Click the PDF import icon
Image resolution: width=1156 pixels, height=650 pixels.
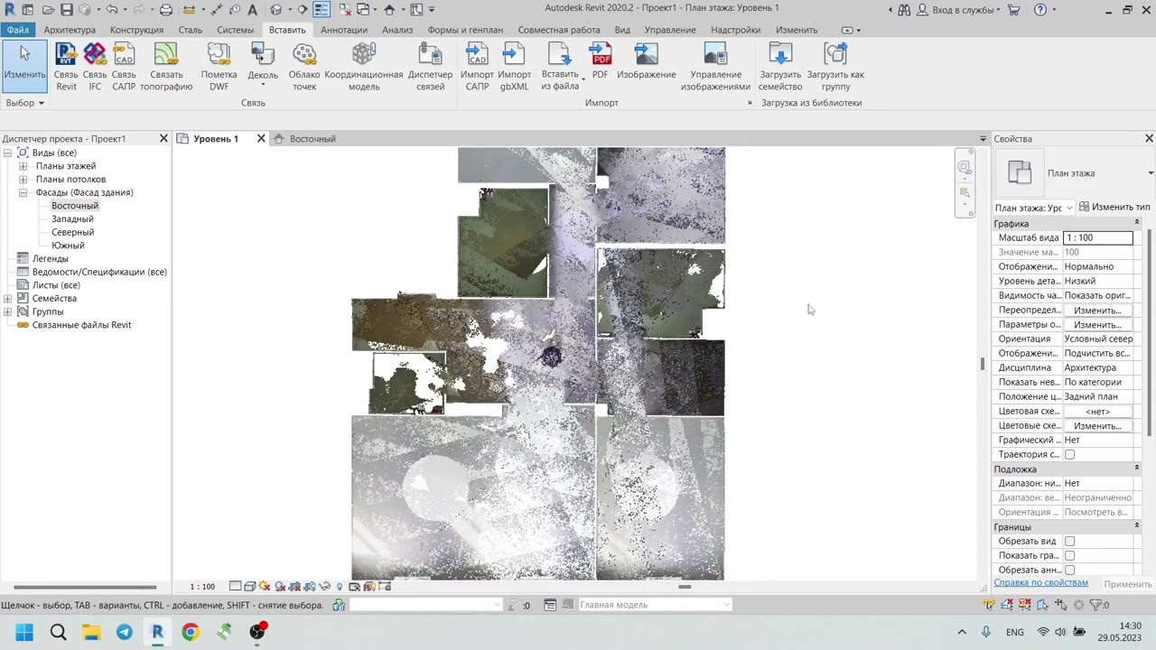click(x=601, y=61)
